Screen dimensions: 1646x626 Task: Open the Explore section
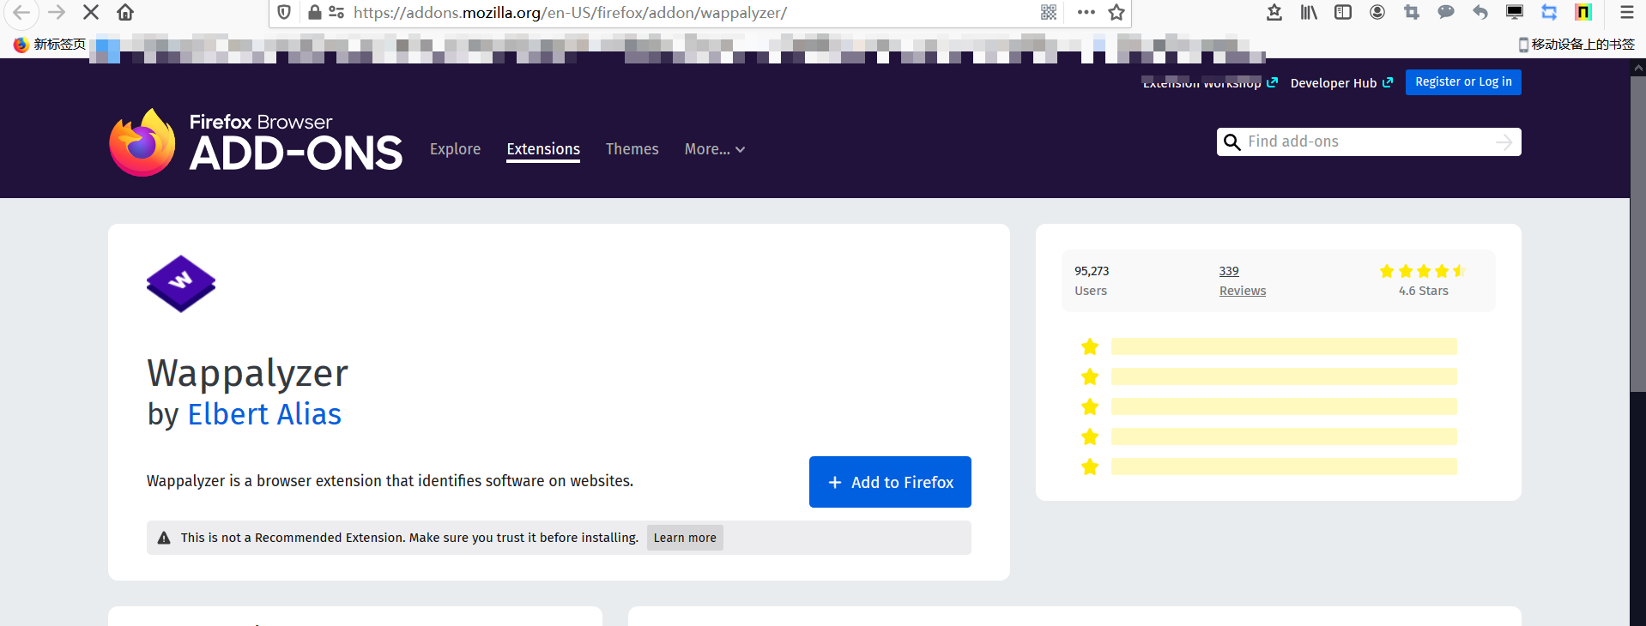point(455,149)
